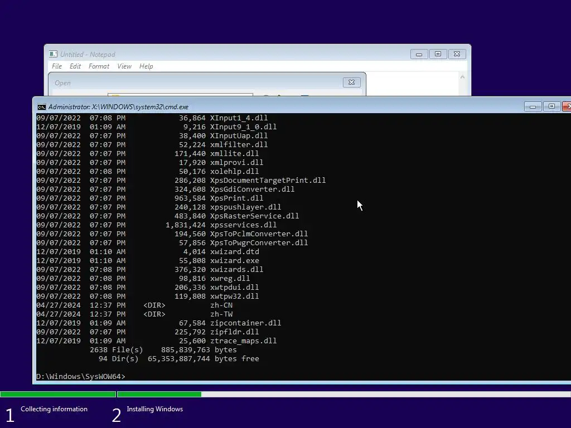Click the '94 Dir(s)' bytes free line
Image resolution: width=571 pixels, height=428 pixels.
[178, 358]
